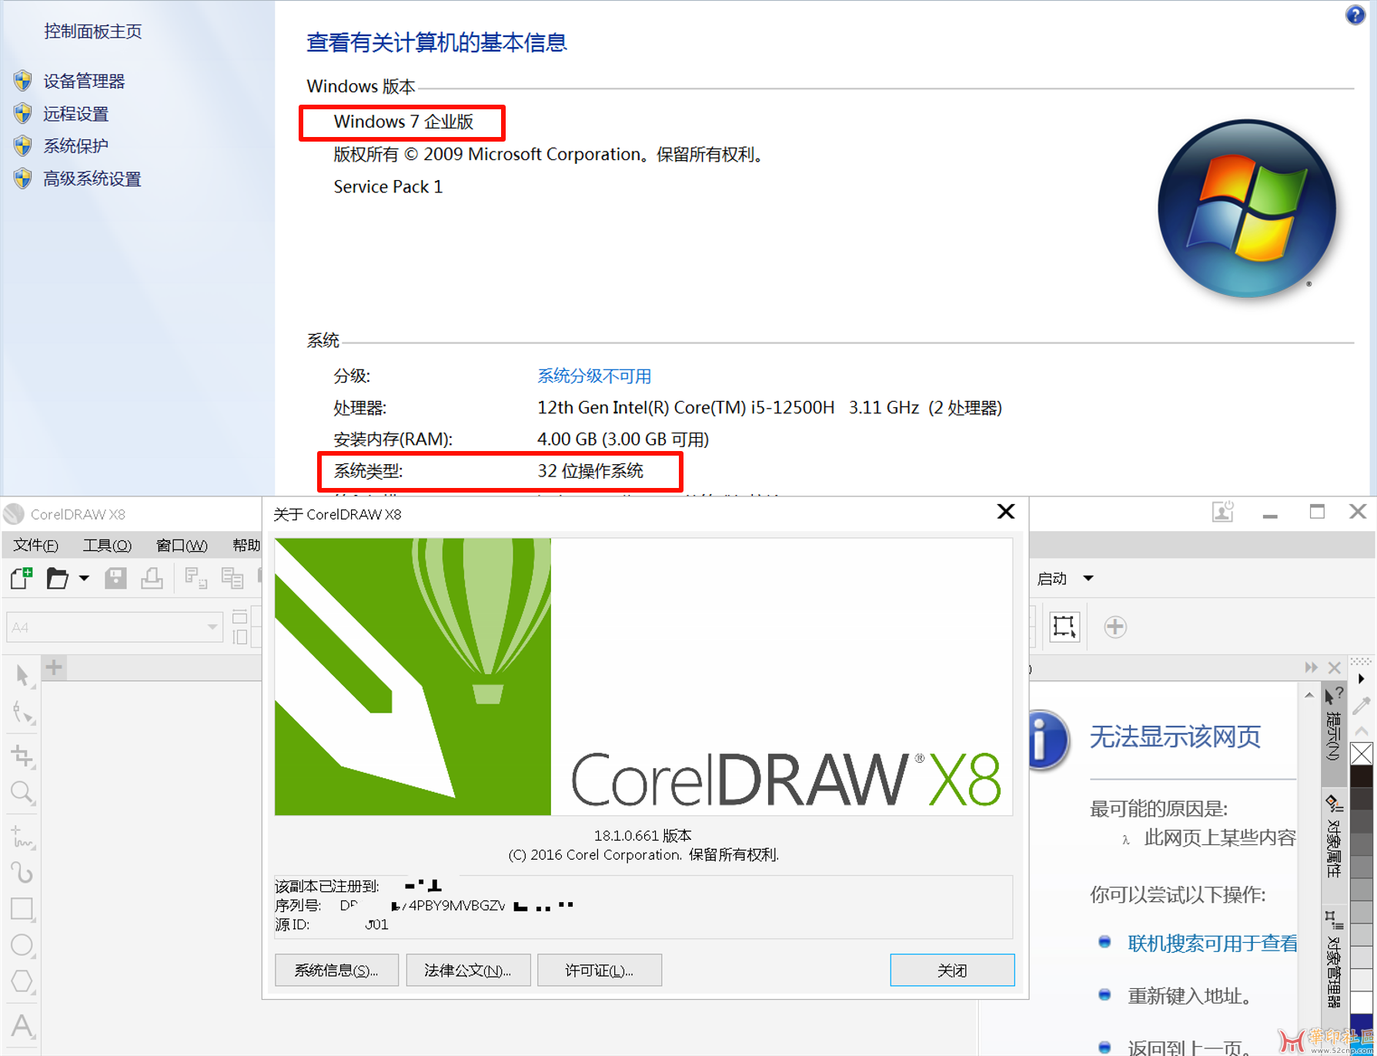Open the 工具 menu
Image resolution: width=1377 pixels, height=1056 pixels.
107,545
